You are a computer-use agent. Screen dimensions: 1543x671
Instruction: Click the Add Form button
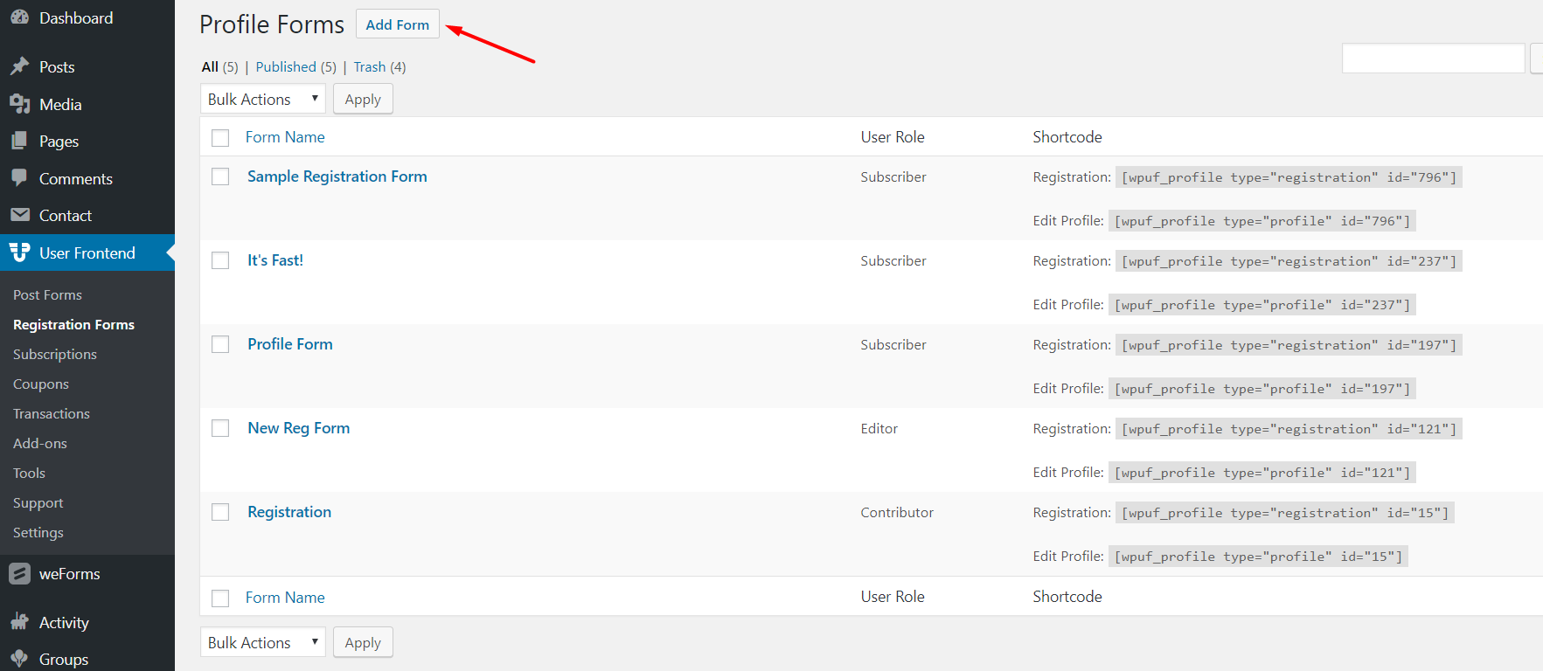tap(397, 24)
